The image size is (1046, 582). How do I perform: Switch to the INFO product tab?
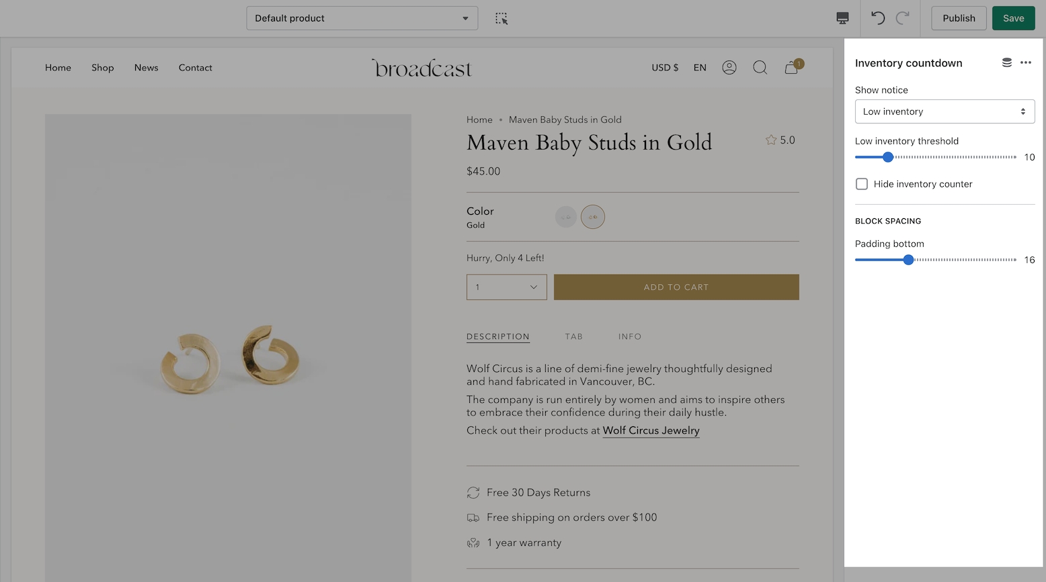click(630, 337)
